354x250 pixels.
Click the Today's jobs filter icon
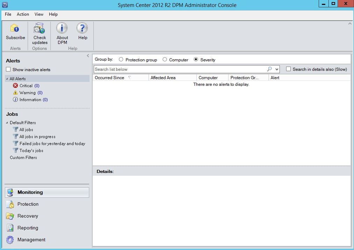(x=16, y=150)
